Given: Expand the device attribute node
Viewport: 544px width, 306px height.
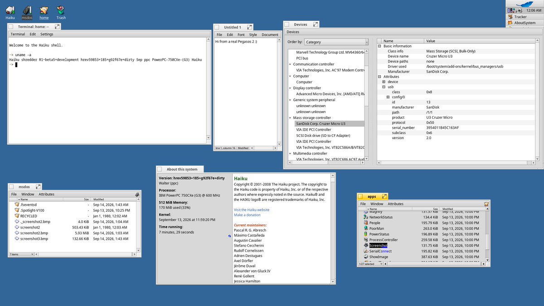Looking at the screenshot, I should [384, 82].
